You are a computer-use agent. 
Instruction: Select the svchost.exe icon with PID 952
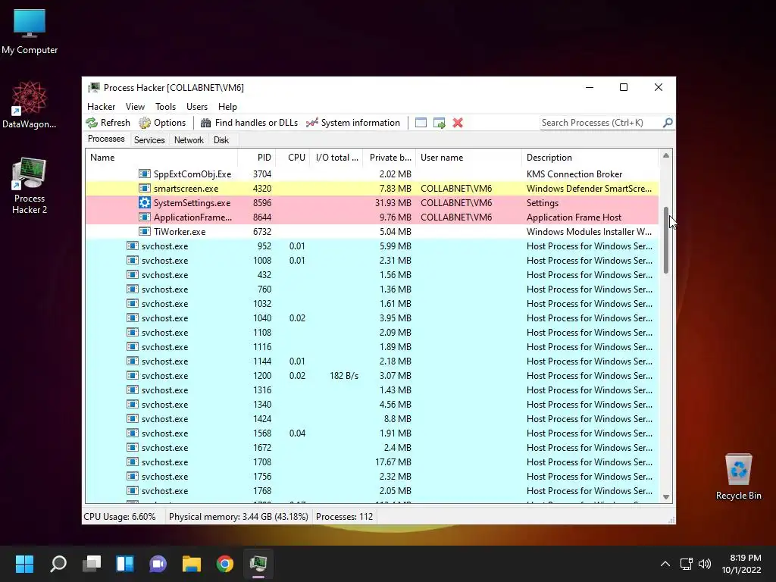[x=132, y=246]
